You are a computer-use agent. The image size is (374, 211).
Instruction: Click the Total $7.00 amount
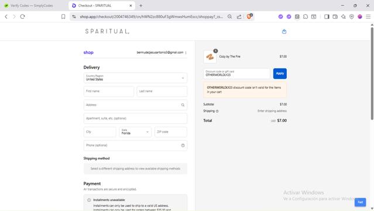click(282, 120)
